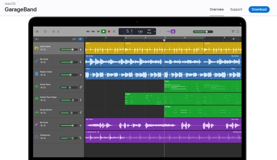Adjust the master volume slider
Viewport: 277px width, 160px height.
pos(203,32)
